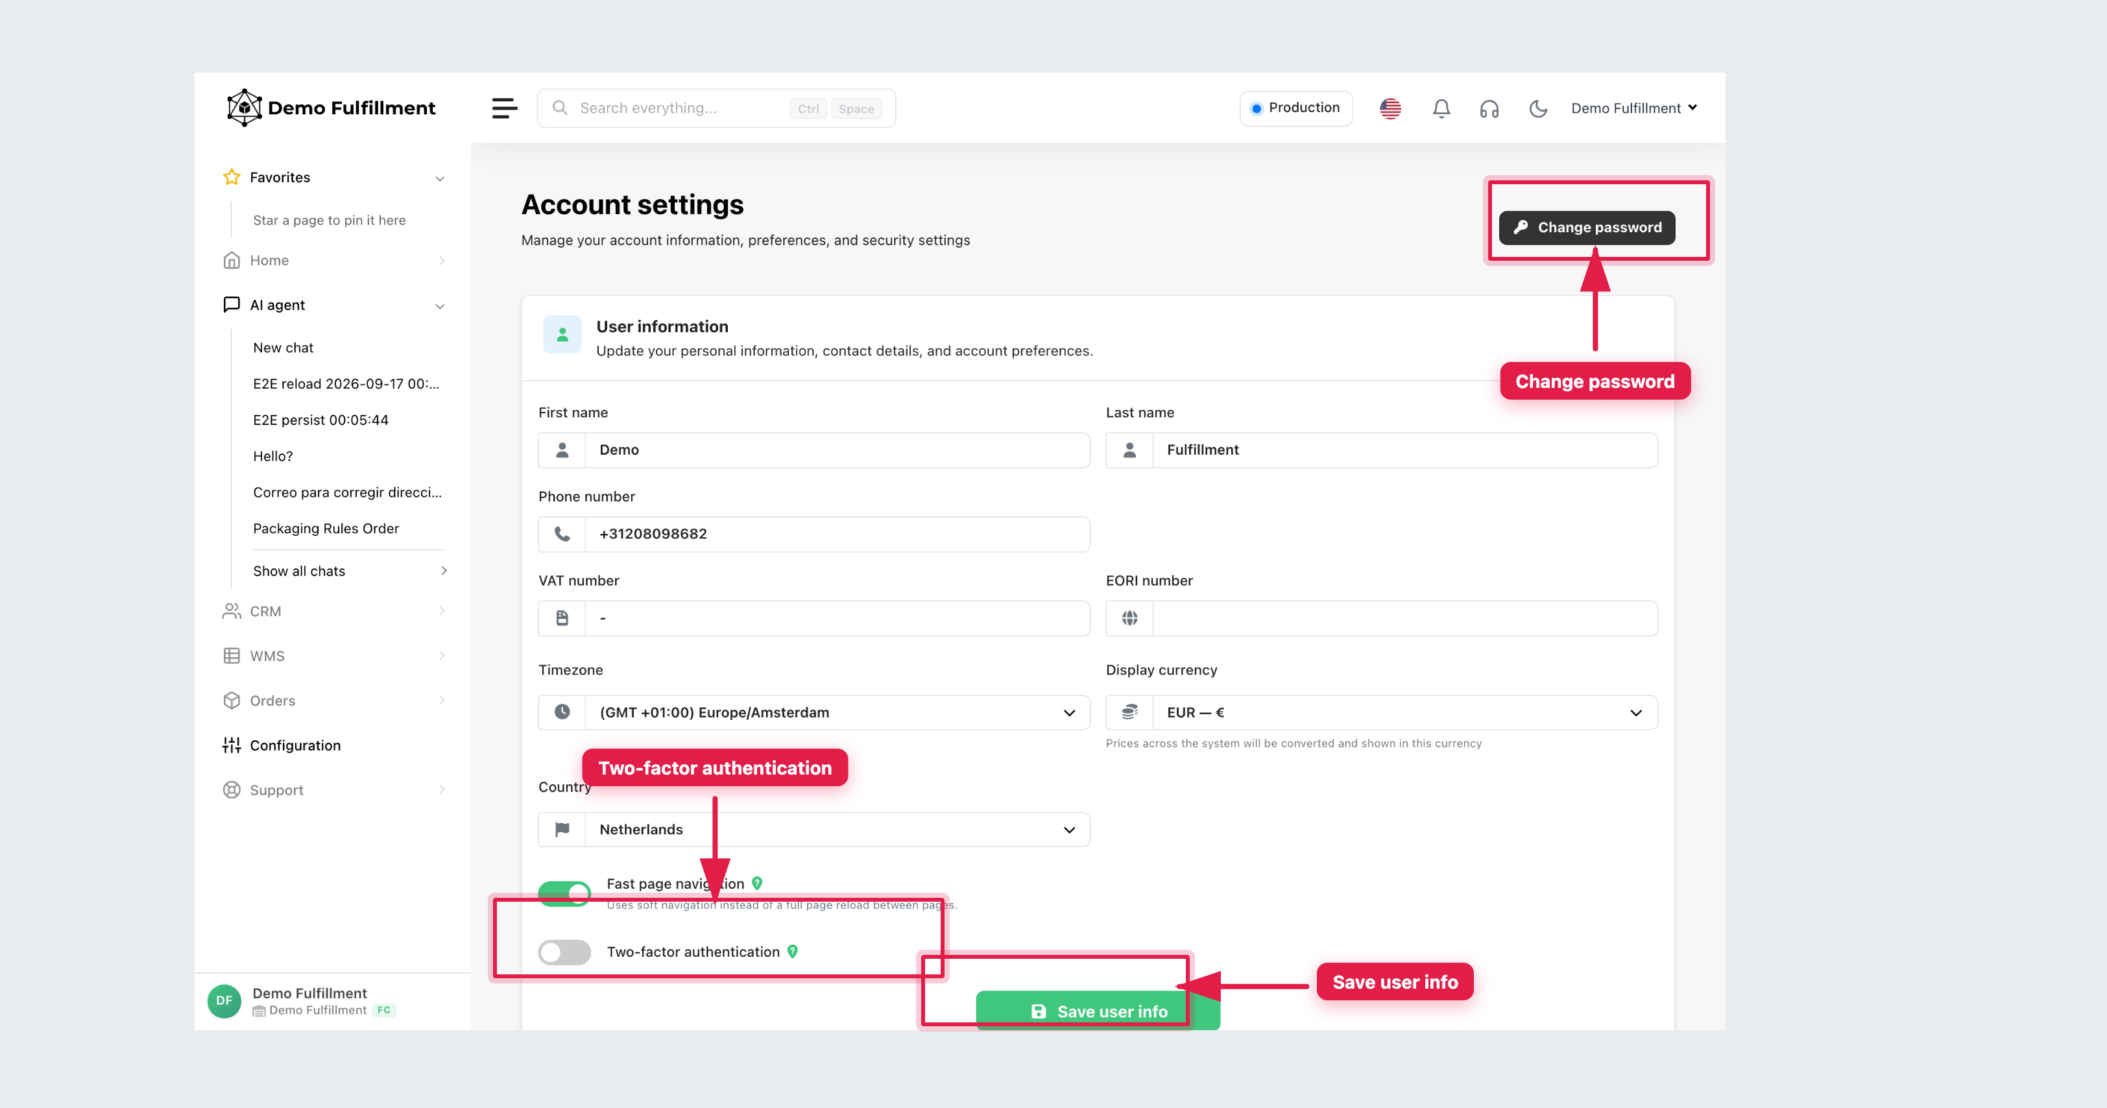Open the headphones support icon
Image resolution: width=2107 pixels, height=1108 pixels.
[x=1489, y=109]
